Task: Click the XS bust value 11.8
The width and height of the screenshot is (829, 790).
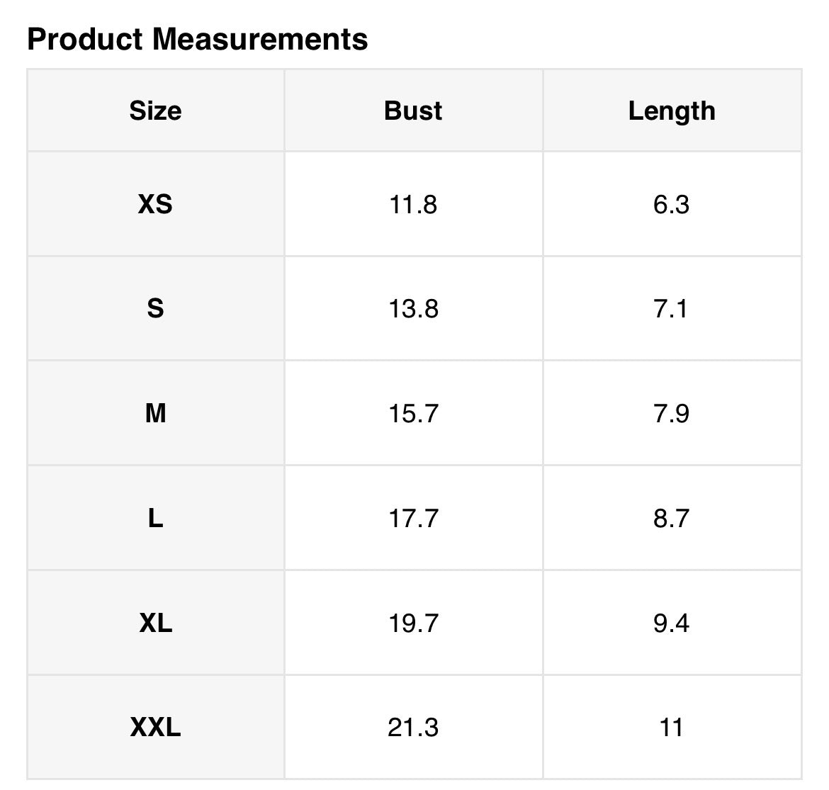Action: click(413, 205)
